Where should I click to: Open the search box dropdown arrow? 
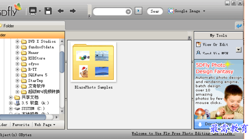(128, 12)
